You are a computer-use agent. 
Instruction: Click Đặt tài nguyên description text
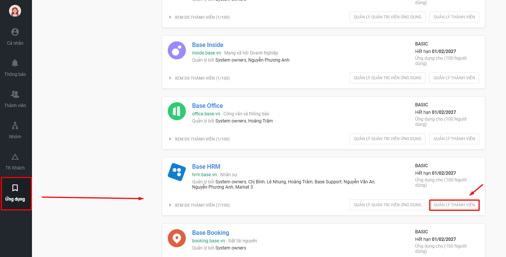coord(242,241)
